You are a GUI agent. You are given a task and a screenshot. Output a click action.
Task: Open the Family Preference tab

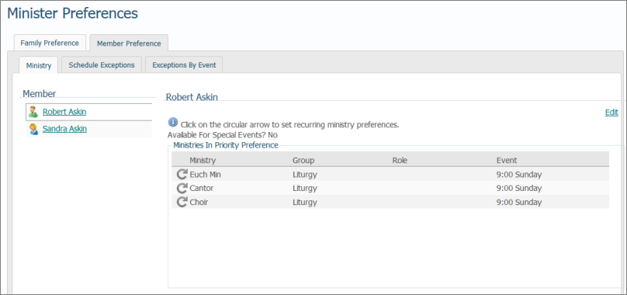pyautogui.click(x=50, y=43)
